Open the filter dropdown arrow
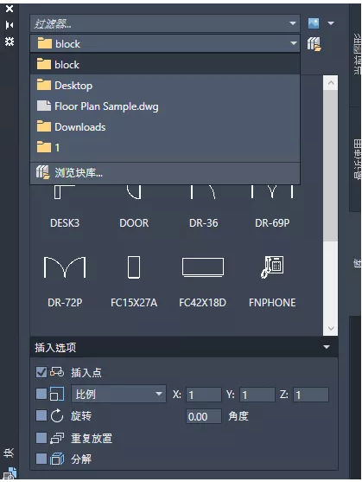Viewport: 362px width, 482px height. click(x=293, y=23)
